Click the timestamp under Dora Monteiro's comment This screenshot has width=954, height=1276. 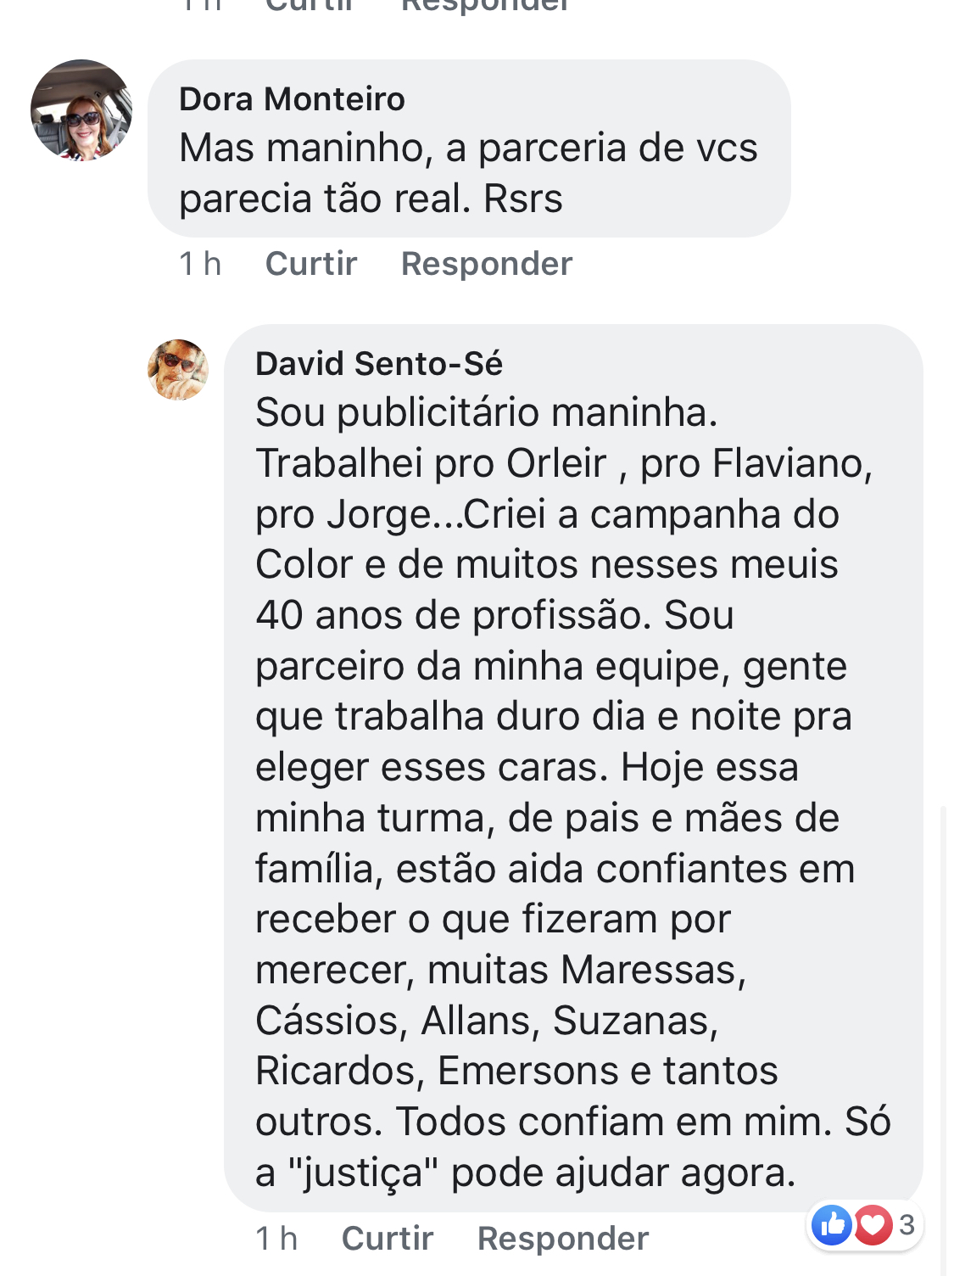tap(200, 264)
